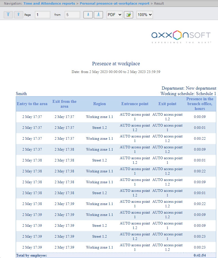Click 'Working schedule: Schedule 1' text
This screenshot has width=218, height=258.
(188, 94)
